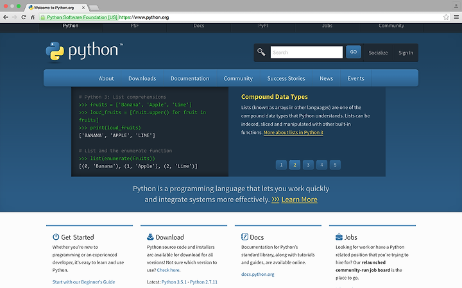The image size is (462, 288).
Task: Open the docs.python.org link
Action: pos(258,274)
